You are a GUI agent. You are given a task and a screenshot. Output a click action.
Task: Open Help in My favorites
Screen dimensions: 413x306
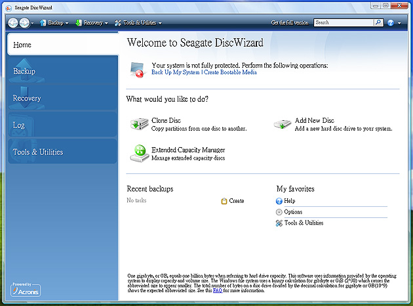point(290,201)
